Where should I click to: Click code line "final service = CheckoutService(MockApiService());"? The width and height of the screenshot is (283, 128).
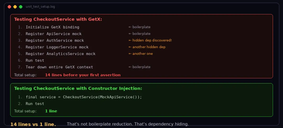(84, 97)
